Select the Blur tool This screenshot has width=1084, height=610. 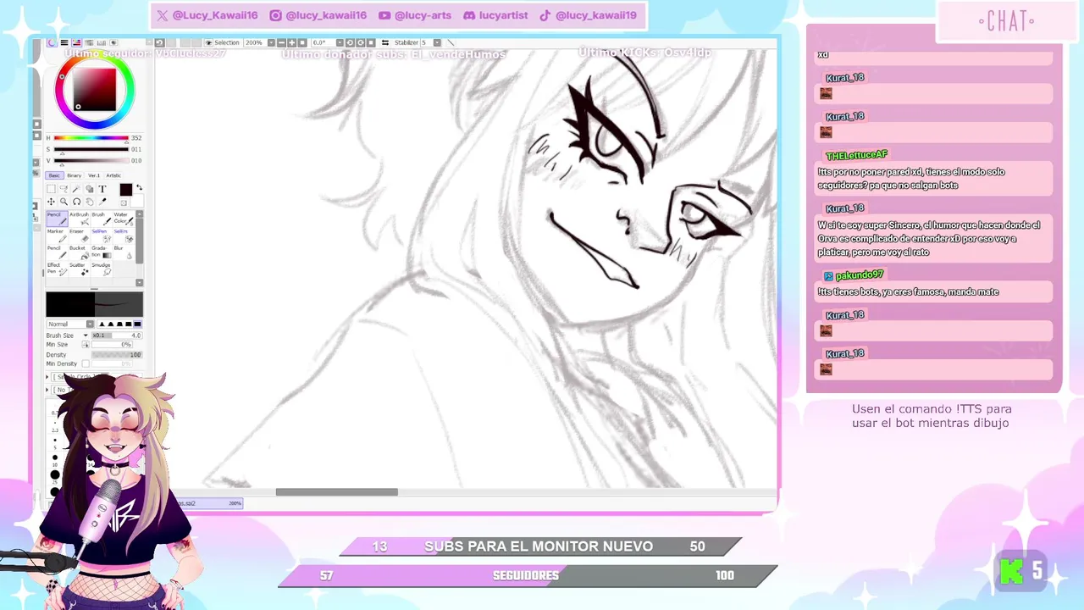coord(123,253)
